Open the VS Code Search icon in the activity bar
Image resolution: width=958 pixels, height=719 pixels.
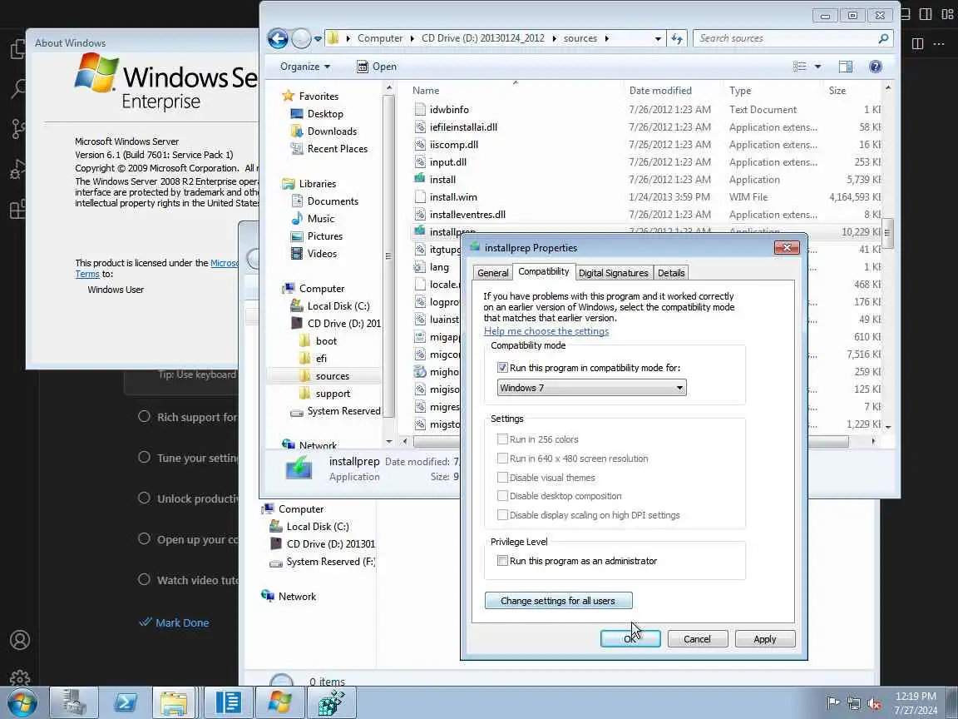point(18,89)
